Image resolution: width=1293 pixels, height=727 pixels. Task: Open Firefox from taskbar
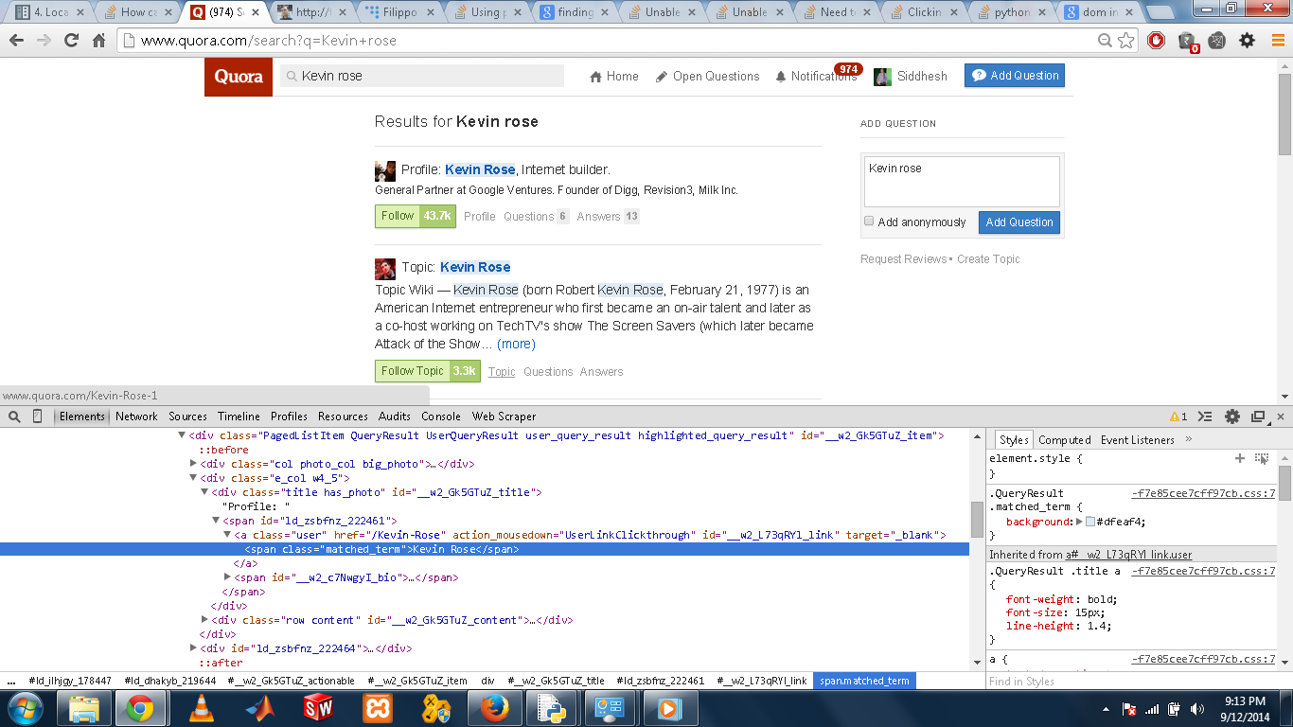(x=494, y=708)
